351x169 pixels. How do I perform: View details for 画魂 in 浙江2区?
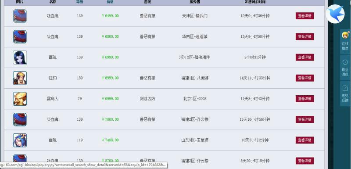coord(304,58)
